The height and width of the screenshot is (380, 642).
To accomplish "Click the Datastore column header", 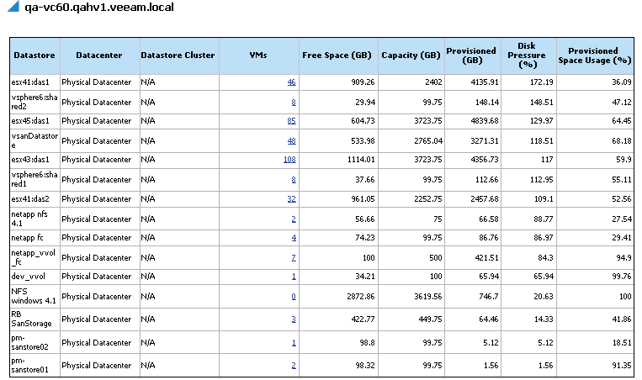I will pyautogui.click(x=34, y=55).
